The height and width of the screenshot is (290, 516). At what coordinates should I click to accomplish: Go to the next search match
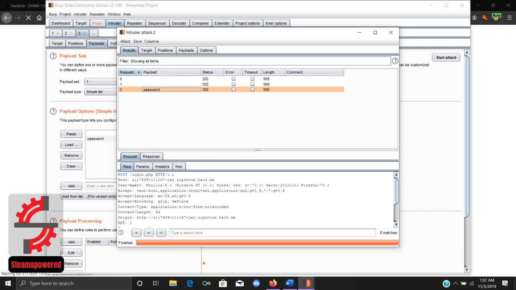point(161,233)
